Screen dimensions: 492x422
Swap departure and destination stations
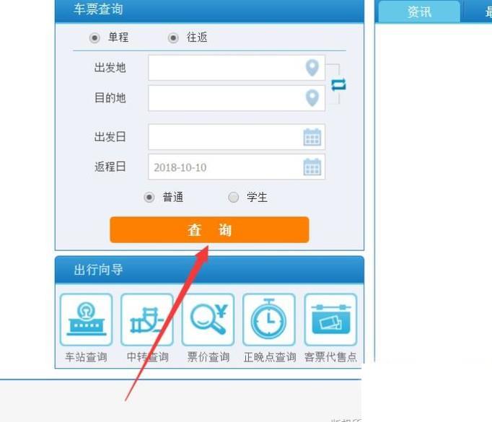coord(338,84)
